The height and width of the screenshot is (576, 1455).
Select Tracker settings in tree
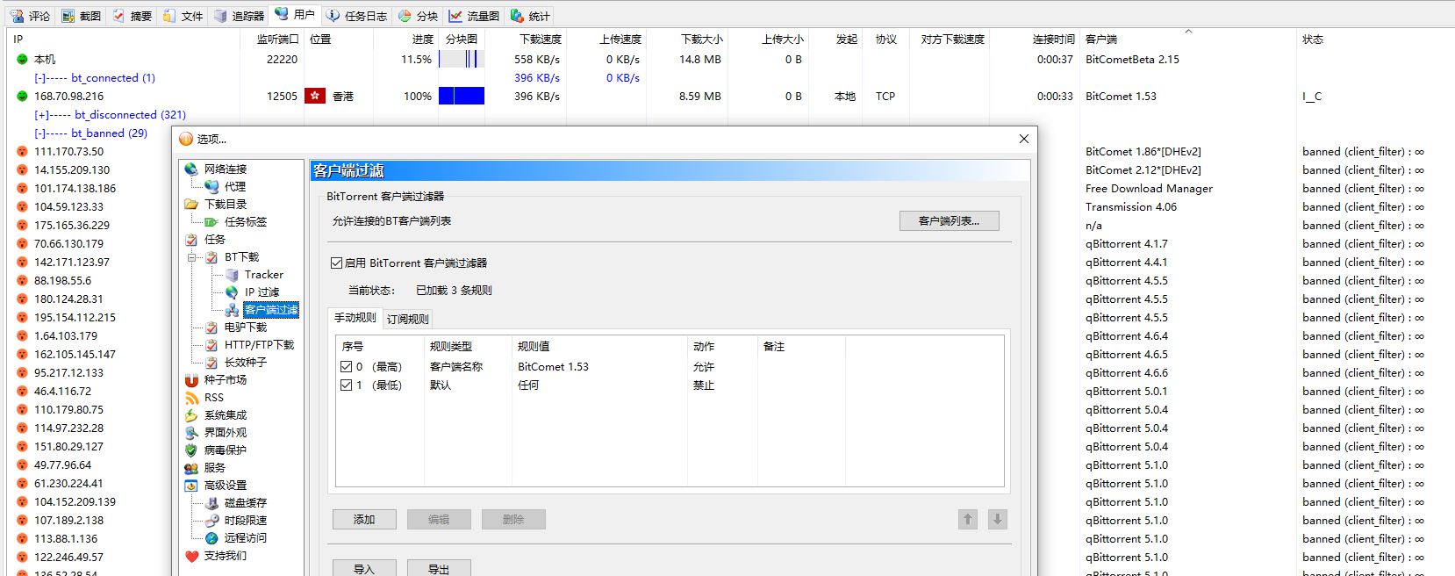tap(264, 275)
